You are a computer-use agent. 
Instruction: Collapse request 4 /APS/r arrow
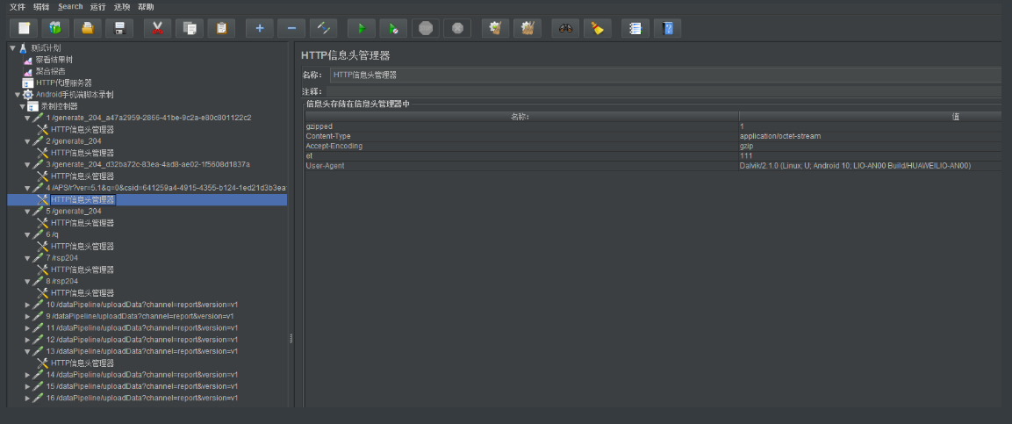[x=27, y=188]
